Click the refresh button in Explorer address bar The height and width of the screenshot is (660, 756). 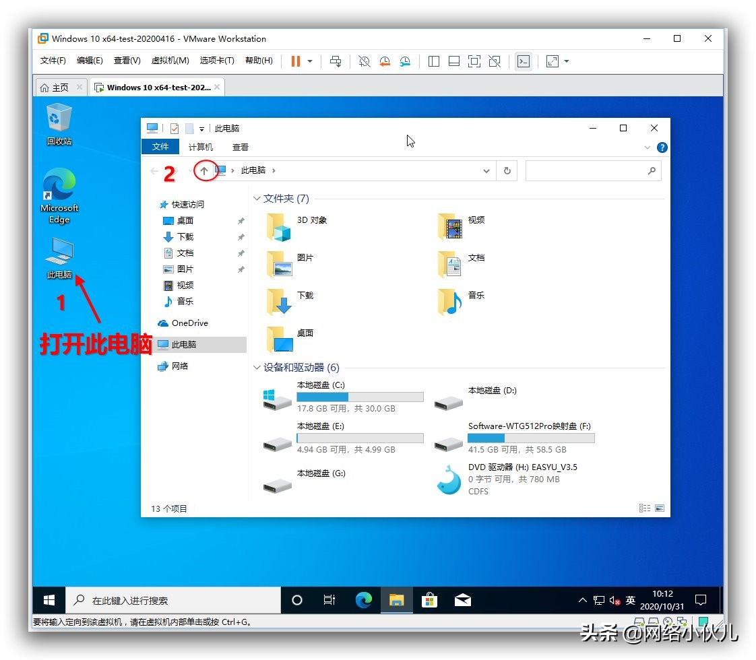(507, 170)
